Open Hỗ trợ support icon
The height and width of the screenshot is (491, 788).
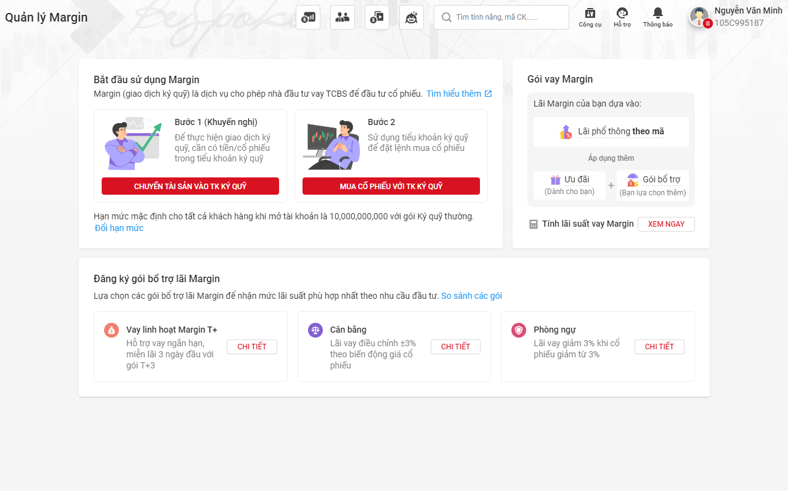tap(622, 17)
